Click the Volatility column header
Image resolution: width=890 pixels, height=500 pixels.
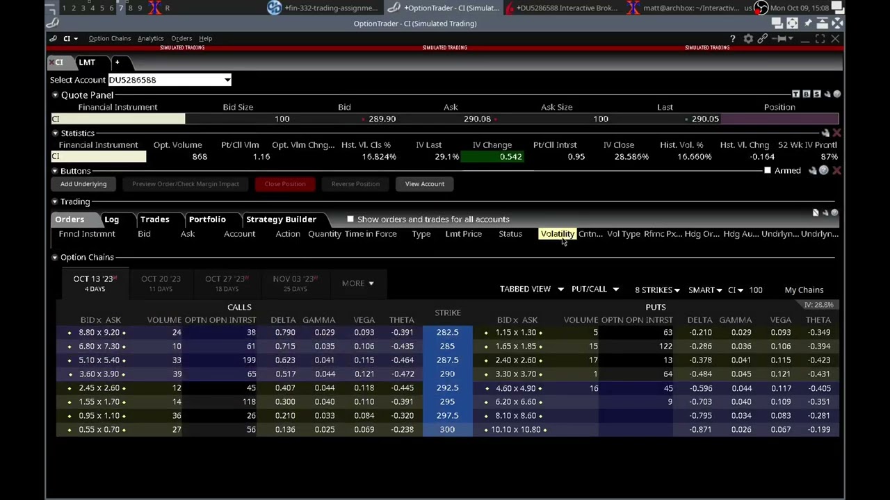[x=557, y=234]
